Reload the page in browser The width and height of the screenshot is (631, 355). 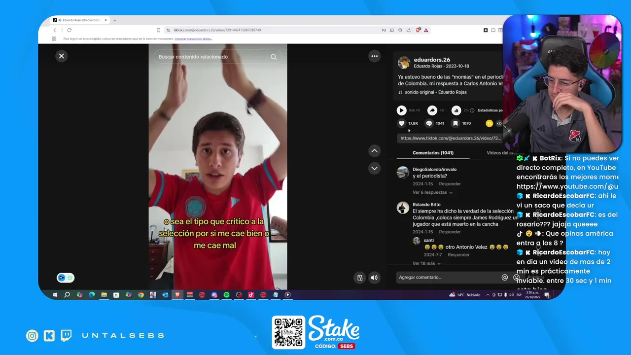click(69, 30)
